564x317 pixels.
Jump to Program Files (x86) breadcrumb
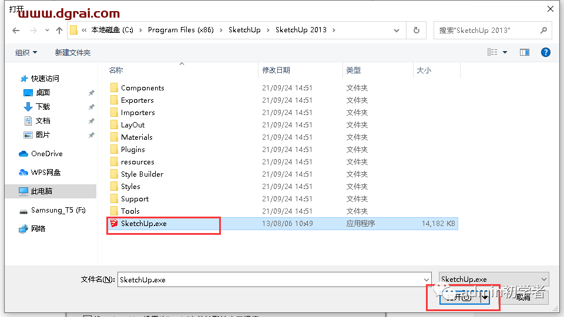180,30
